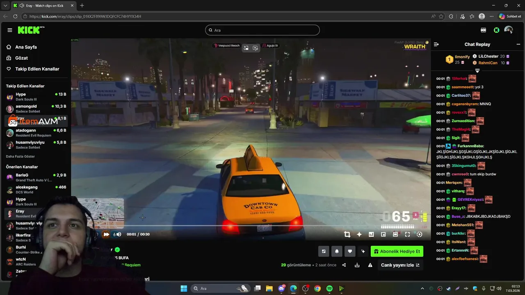Click the sparkle icon in player controls

pyautogui.click(x=359, y=234)
